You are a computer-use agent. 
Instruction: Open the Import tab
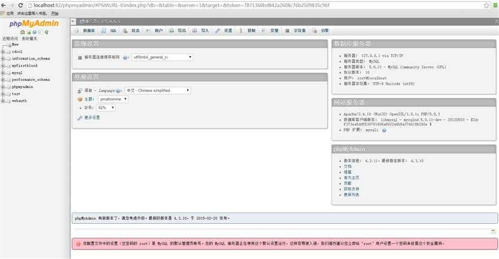coord(200,31)
